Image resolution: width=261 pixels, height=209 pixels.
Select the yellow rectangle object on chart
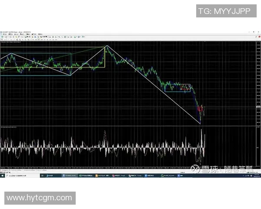[x=104, y=57]
